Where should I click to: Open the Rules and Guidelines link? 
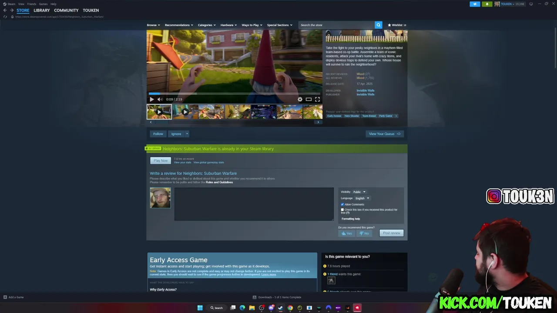[219, 182]
